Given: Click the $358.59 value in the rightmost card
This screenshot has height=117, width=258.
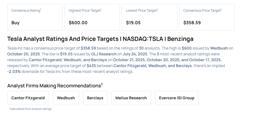Looking at the screenshot, I should 192,23.
